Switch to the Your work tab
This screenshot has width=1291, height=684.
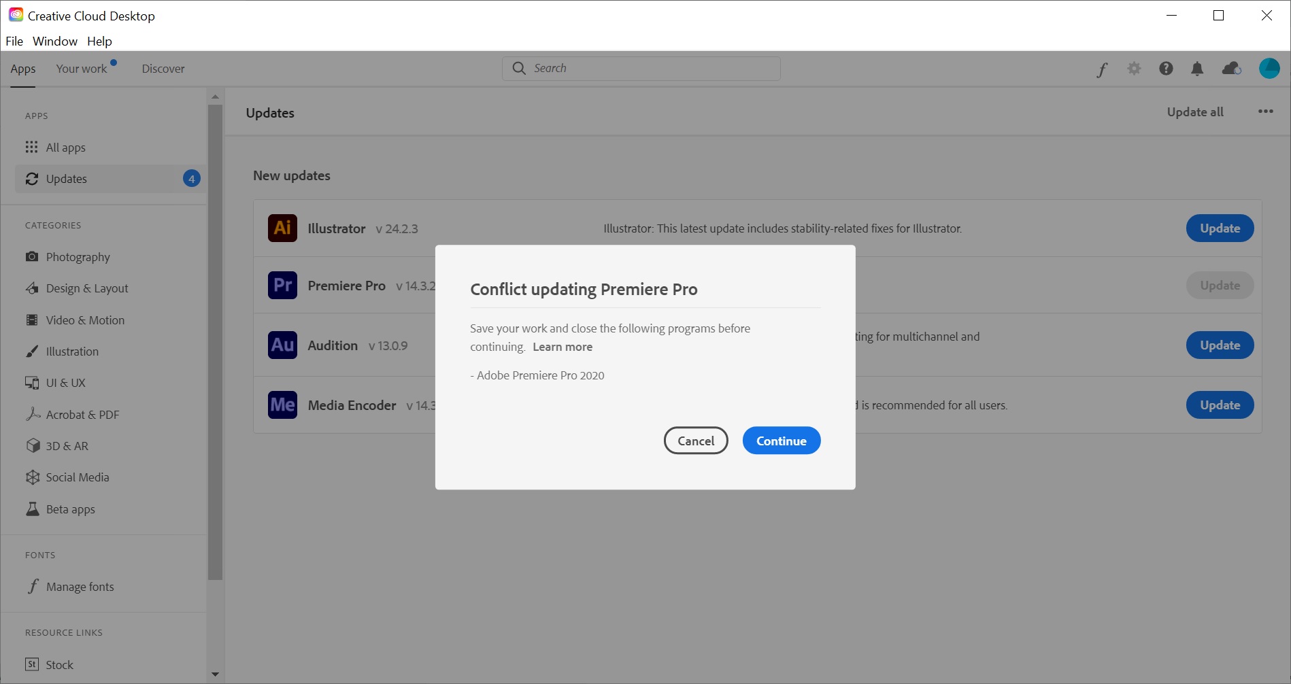pos(82,69)
